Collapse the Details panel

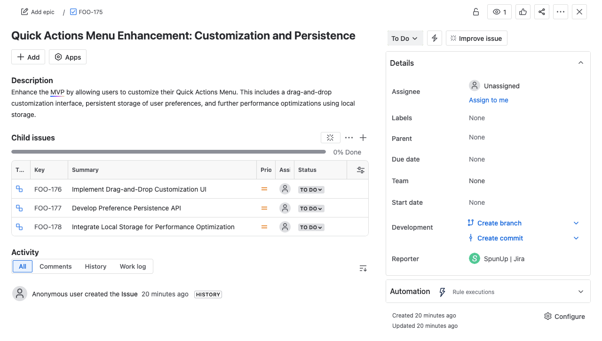click(581, 63)
